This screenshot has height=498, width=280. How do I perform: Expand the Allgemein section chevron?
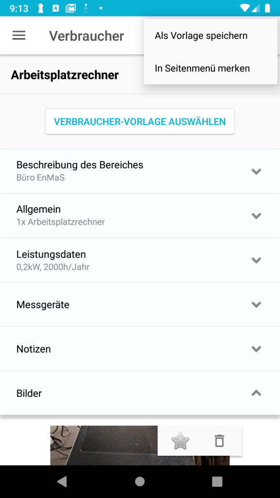(x=256, y=215)
